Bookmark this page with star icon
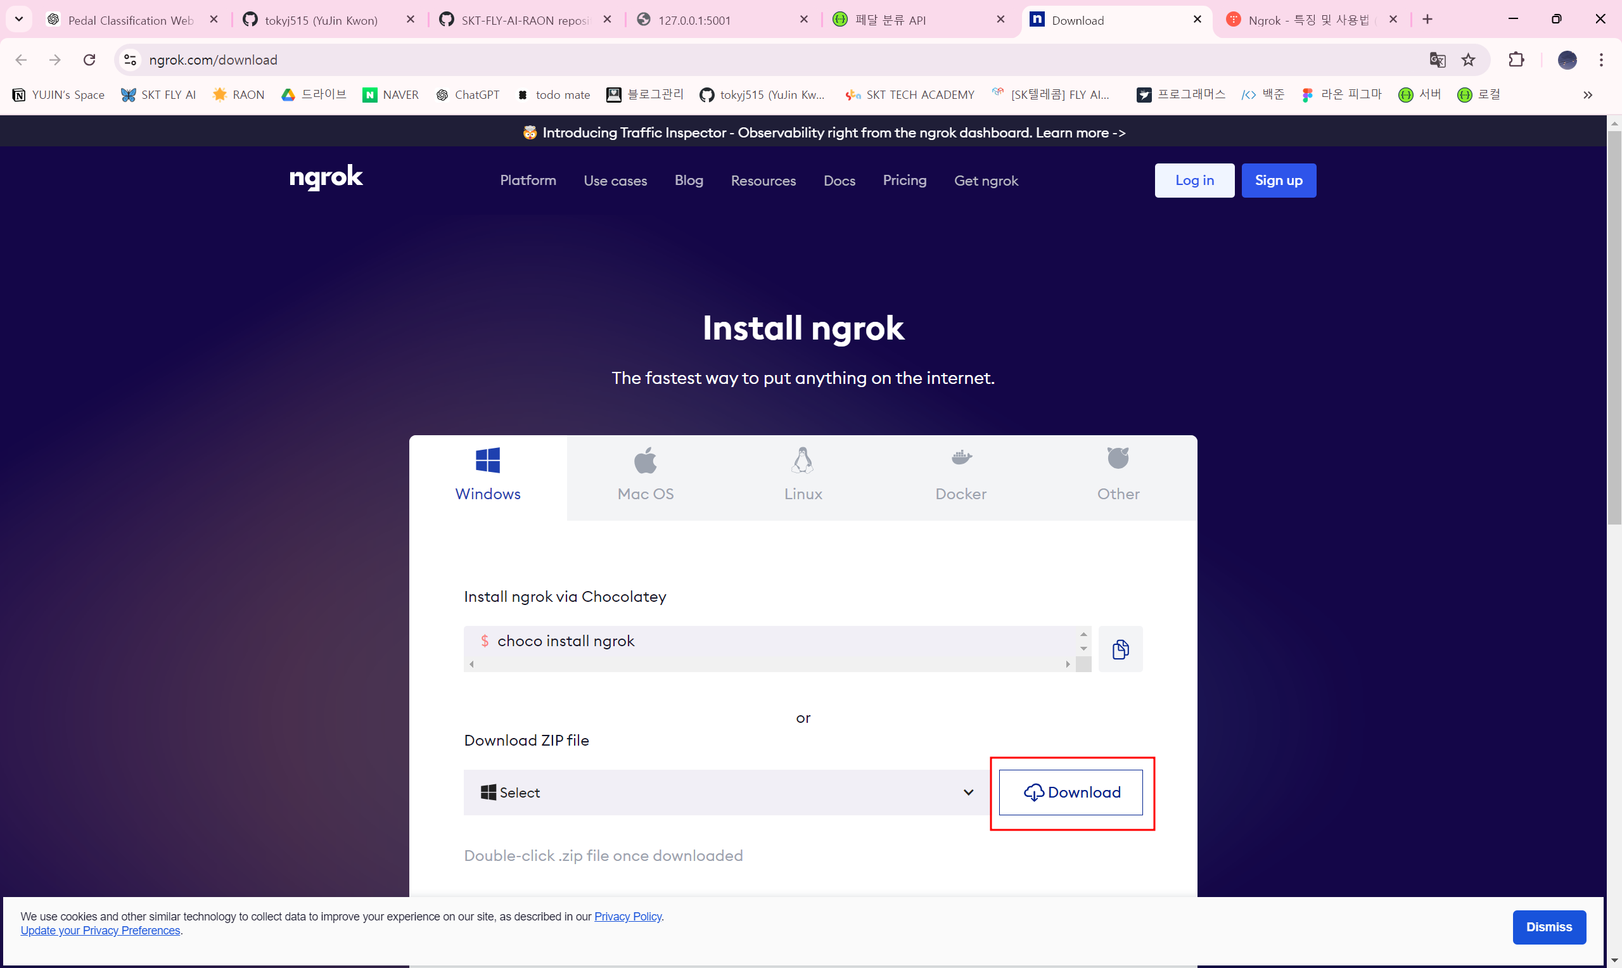Viewport: 1622px width, 968px height. point(1468,60)
